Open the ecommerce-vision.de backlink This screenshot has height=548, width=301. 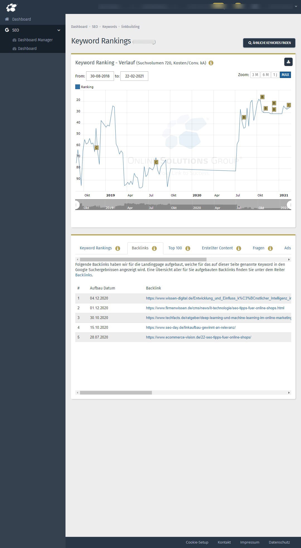199,337
